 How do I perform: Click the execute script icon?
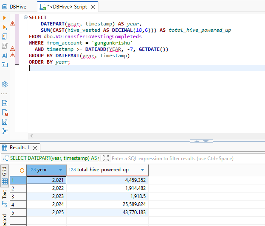coord(5,36)
